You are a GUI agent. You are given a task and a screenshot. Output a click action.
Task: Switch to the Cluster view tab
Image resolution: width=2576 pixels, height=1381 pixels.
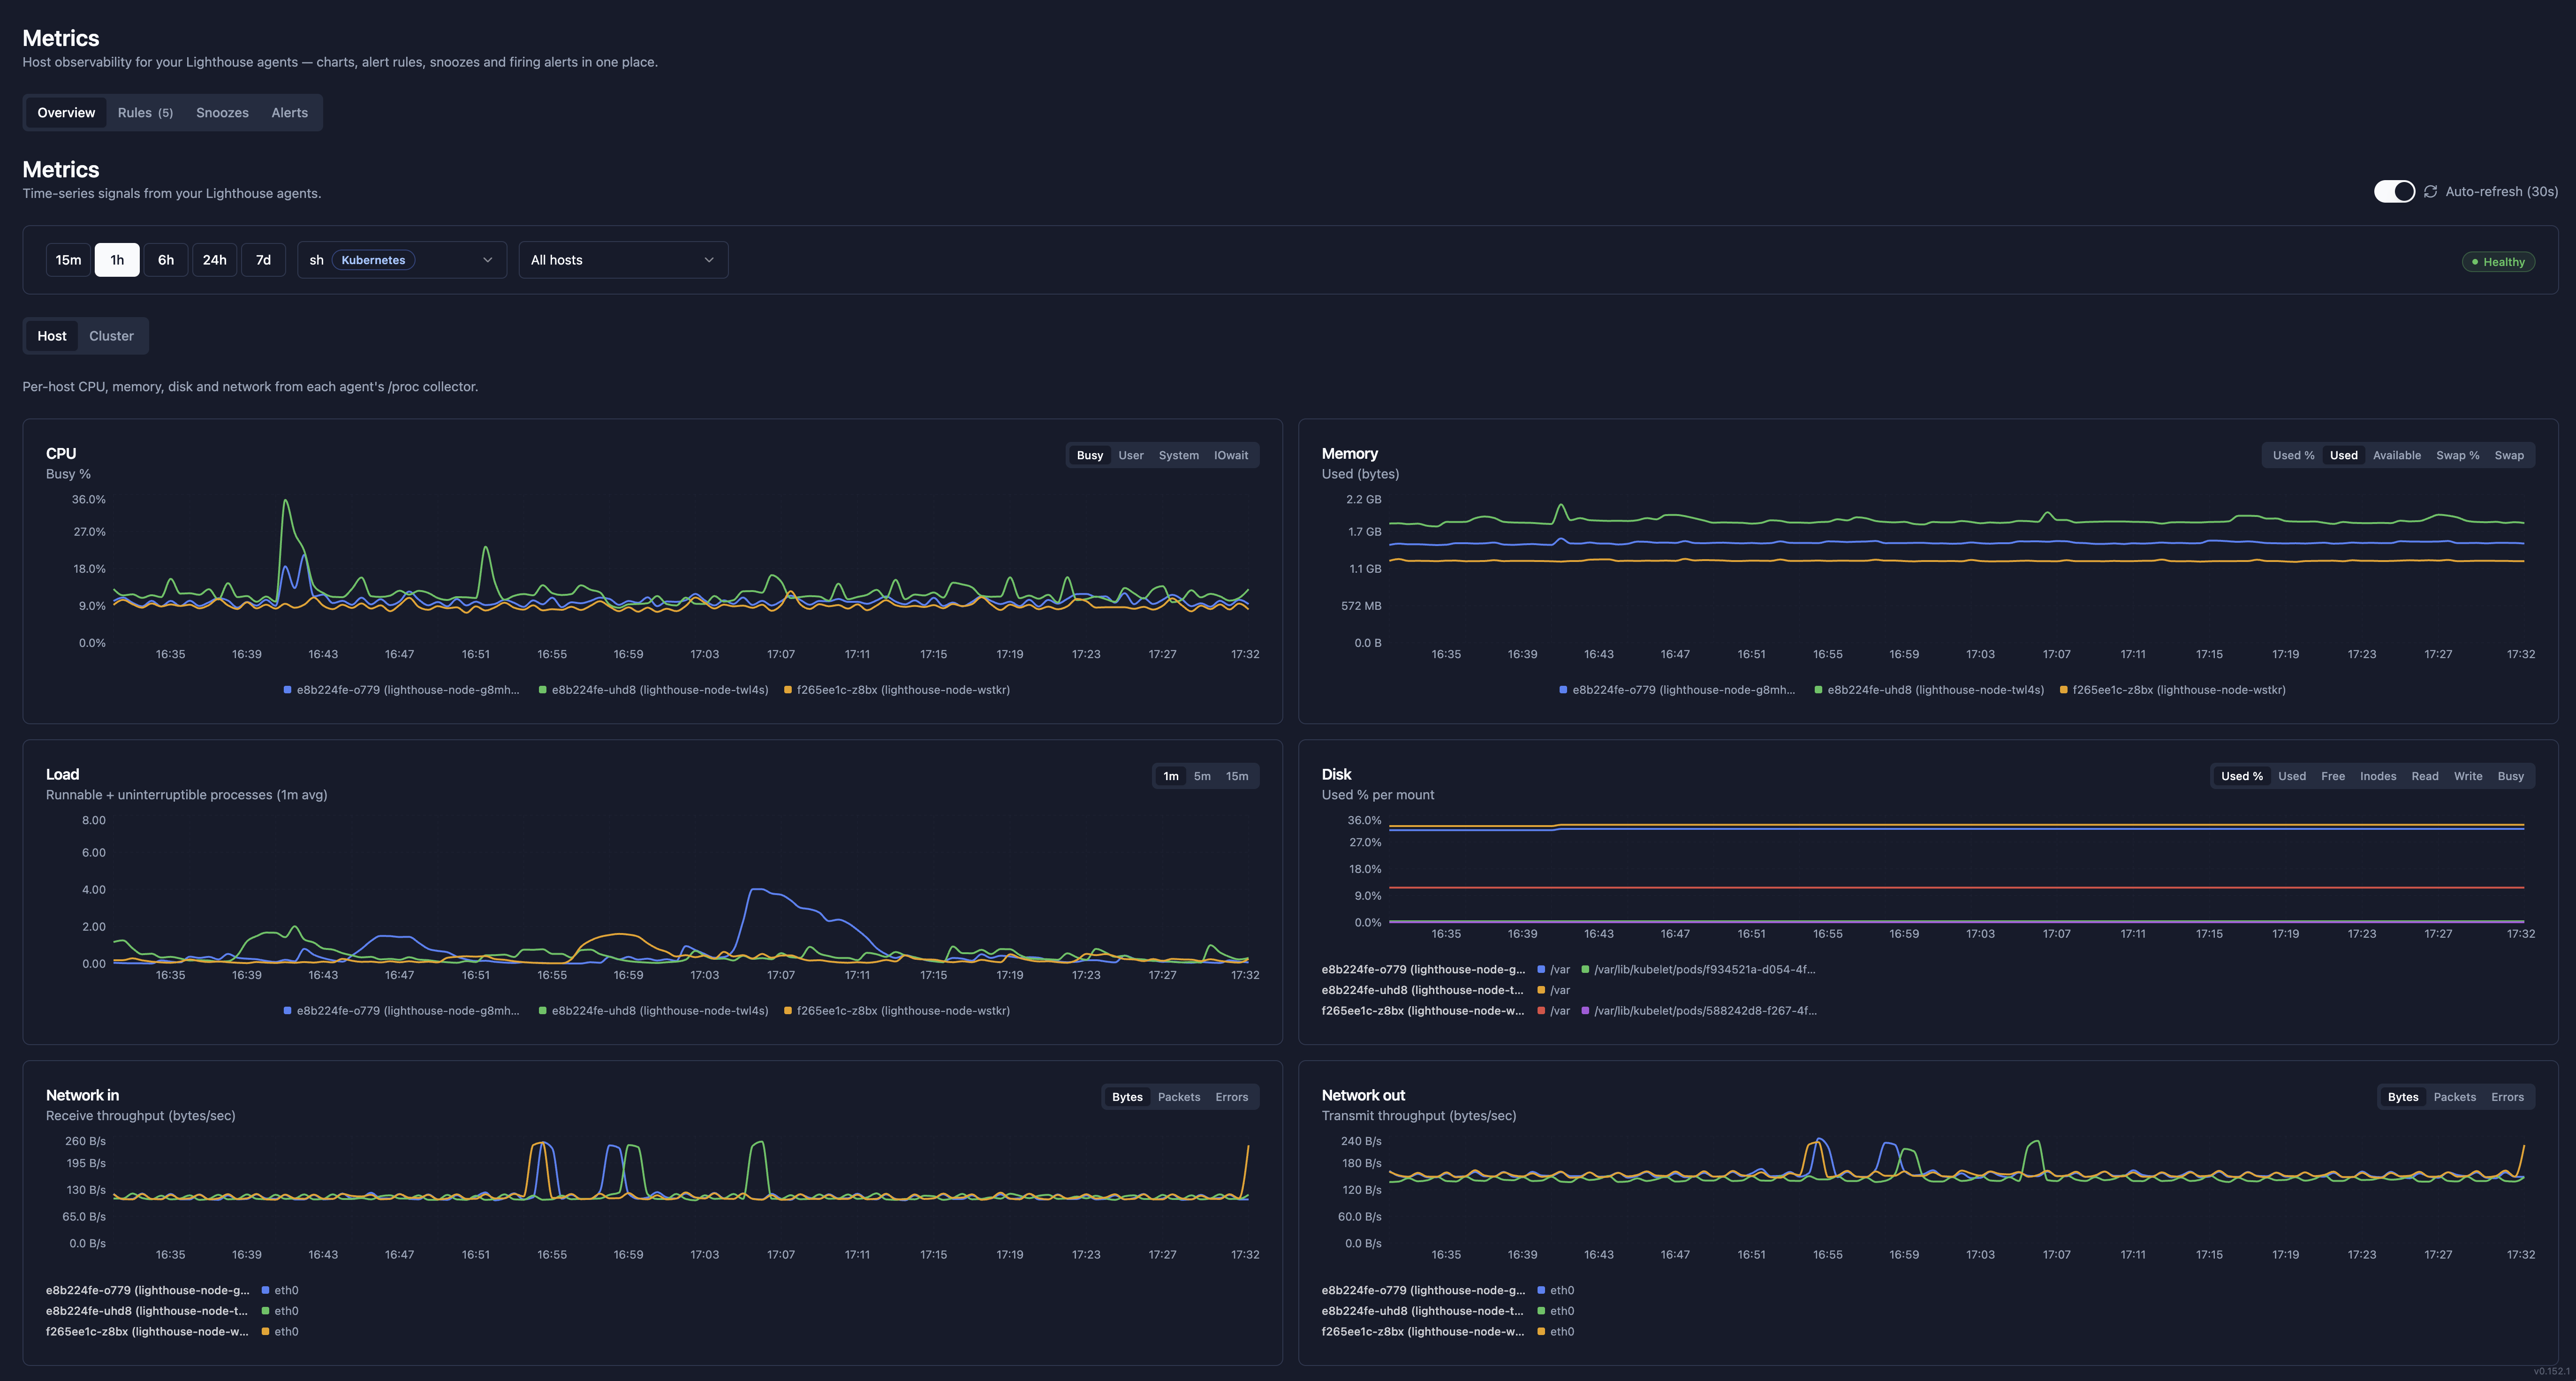pos(111,336)
